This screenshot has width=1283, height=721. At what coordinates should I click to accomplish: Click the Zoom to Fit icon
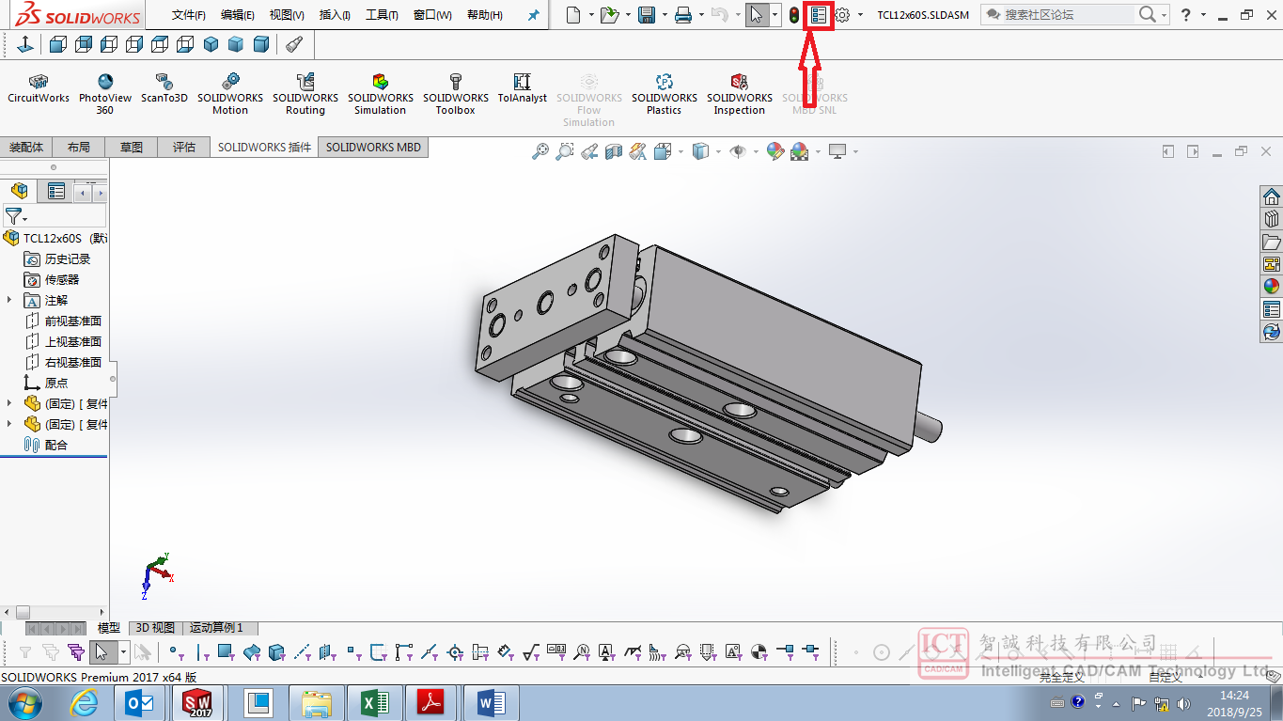(540, 151)
